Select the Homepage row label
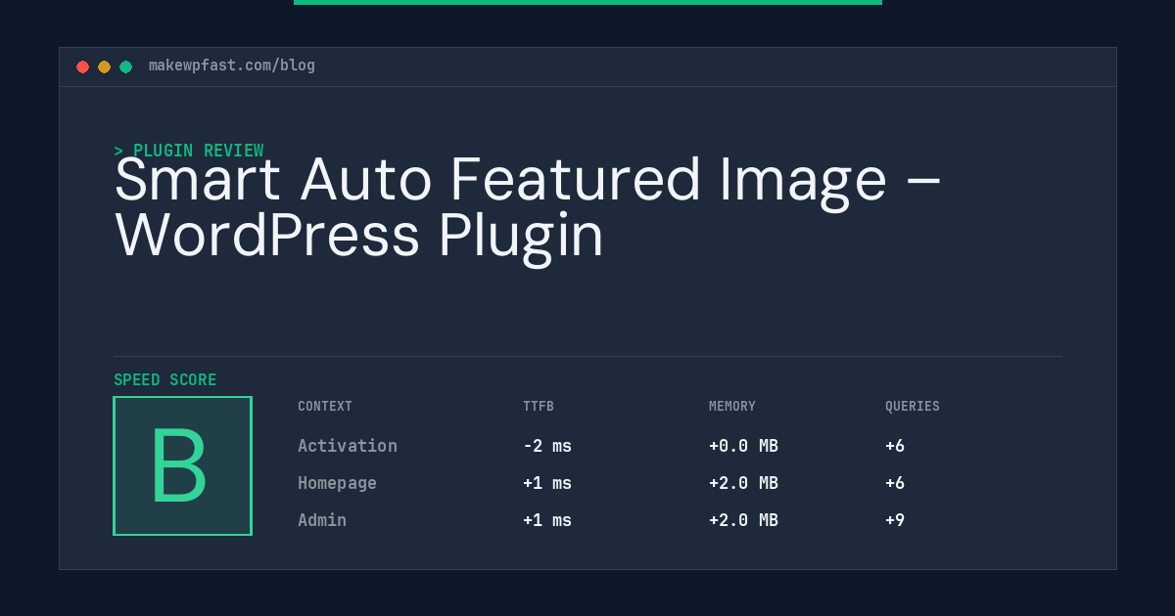 [338, 483]
